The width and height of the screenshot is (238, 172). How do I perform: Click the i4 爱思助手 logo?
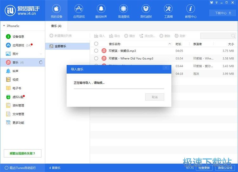pos(22,11)
